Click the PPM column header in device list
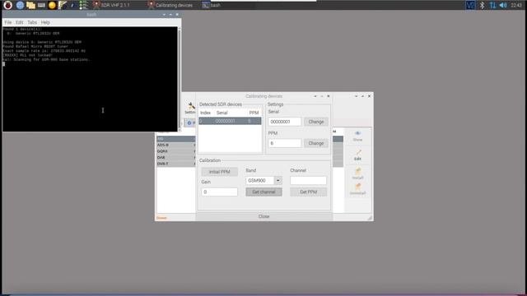527x296 pixels. point(254,113)
